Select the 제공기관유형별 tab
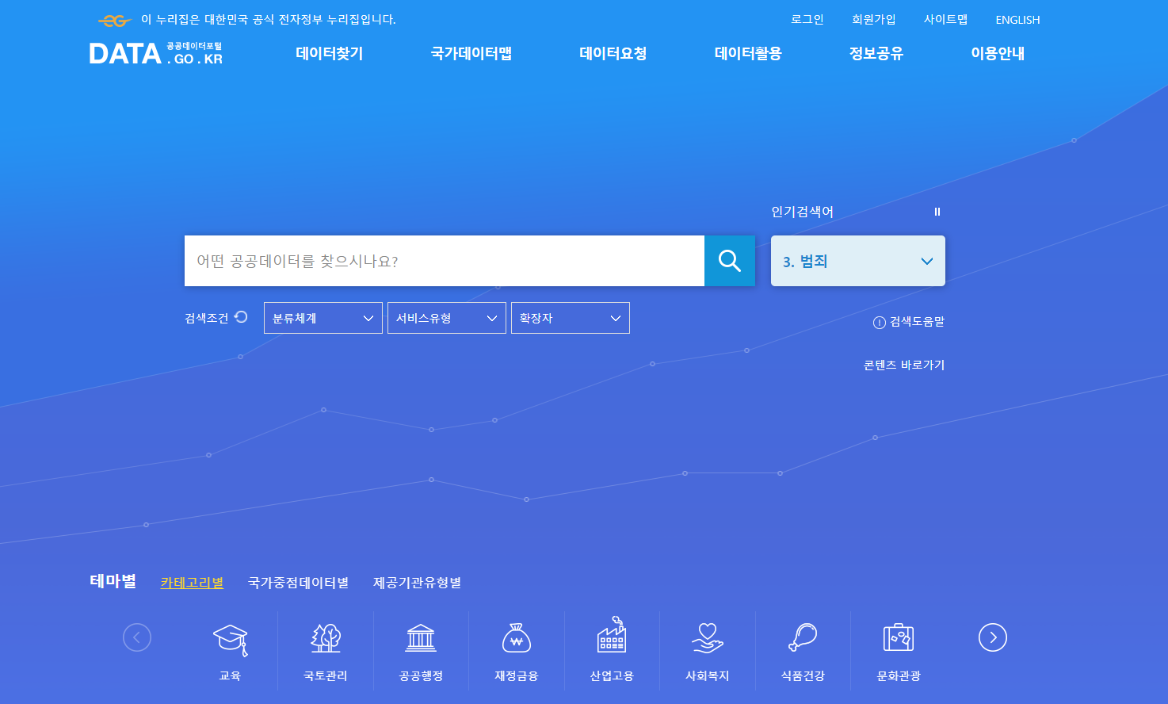 418,583
